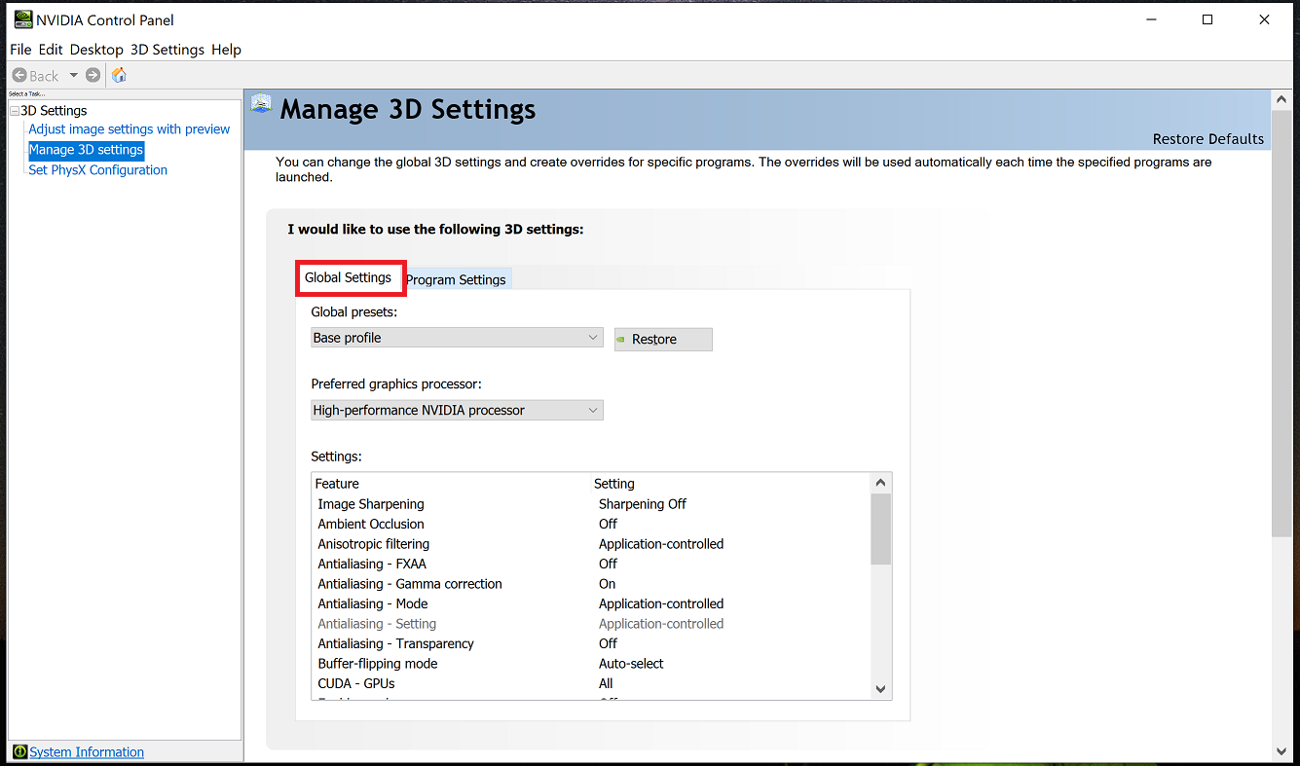Click the Restore button next to presets
The height and width of the screenshot is (766, 1300).
point(663,339)
